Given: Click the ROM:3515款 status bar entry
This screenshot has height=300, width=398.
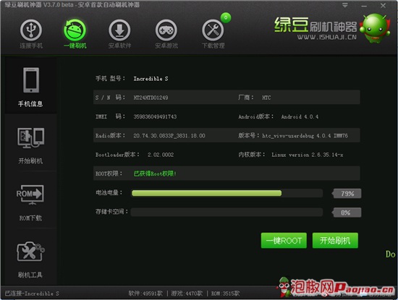Looking at the screenshot, I should click(x=225, y=293).
